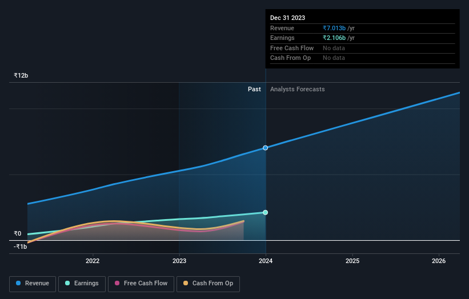Click the 2024 x-axis label
The image size is (469, 299).
[266, 261]
